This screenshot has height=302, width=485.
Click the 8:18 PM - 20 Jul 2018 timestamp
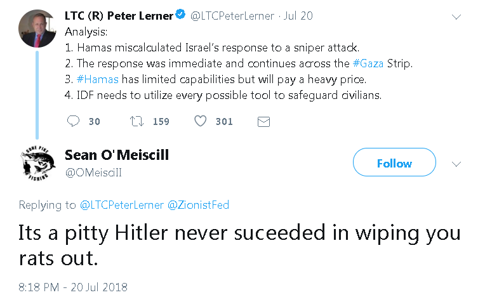coord(73,287)
